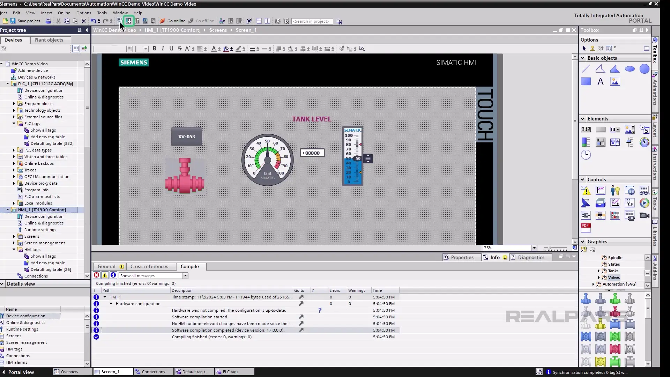Select the Graphic view basic object
Image resolution: width=670 pixels, height=377 pixels.
(615, 82)
